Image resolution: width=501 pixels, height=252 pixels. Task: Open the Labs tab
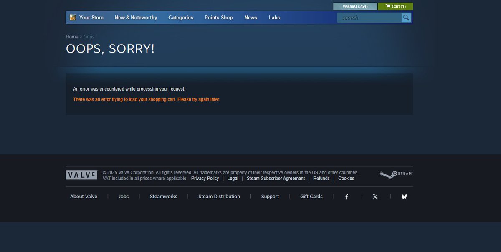[274, 18]
